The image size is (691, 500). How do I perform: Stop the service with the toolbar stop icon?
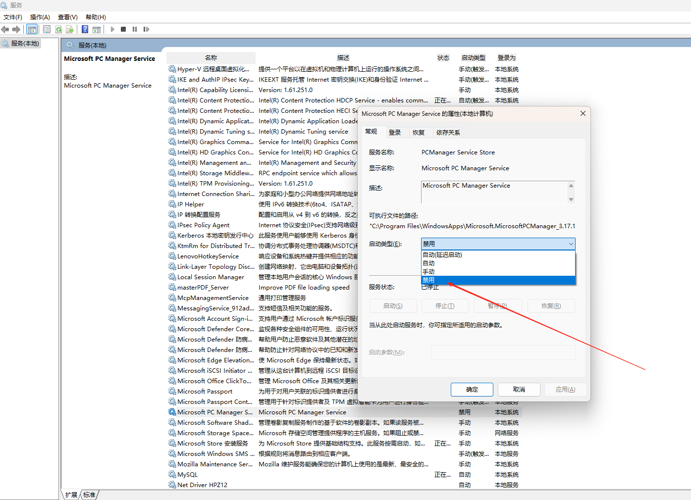(123, 29)
